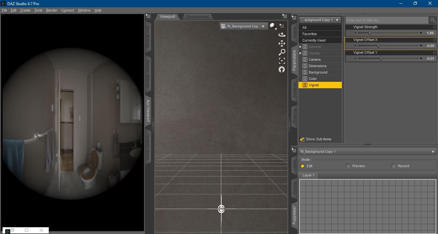Open the Puppeteer RI_Background Copy 1 dropdown
Image resolution: width=438 pixels, height=234 pixels.
pyautogui.click(x=367, y=152)
